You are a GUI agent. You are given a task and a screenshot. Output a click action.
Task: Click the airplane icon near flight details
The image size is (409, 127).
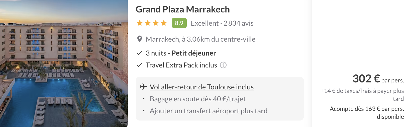pos(143,87)
